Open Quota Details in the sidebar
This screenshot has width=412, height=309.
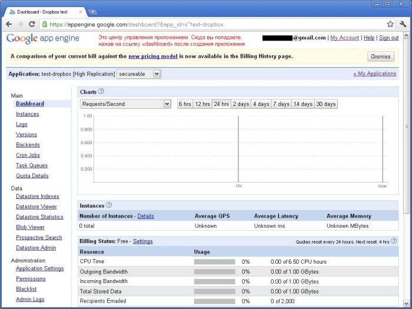point(32,175)
